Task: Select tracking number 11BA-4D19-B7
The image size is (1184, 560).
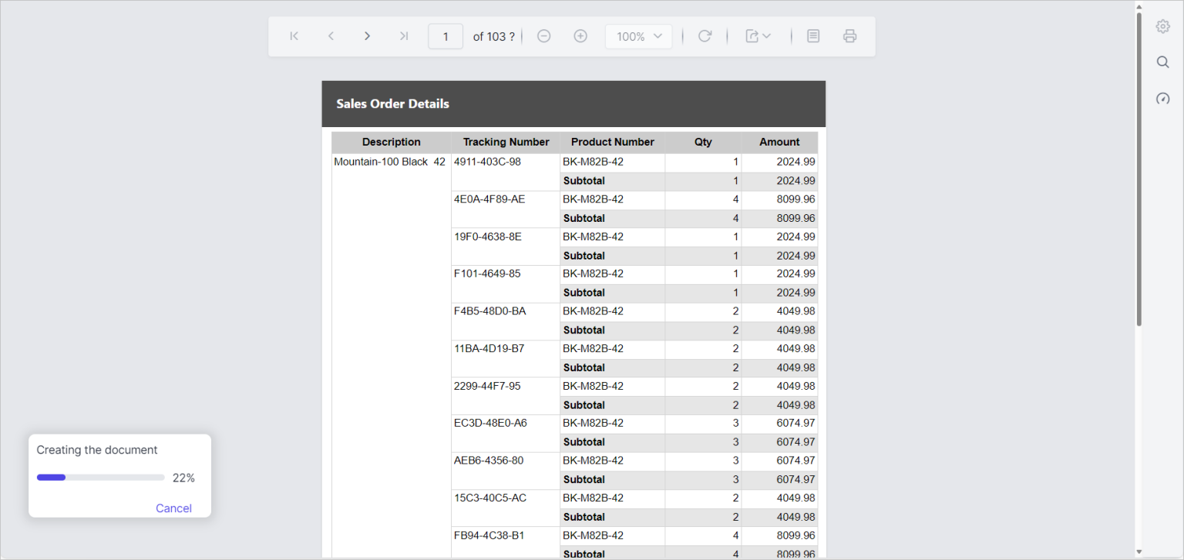Action: (x=489, y=348)
